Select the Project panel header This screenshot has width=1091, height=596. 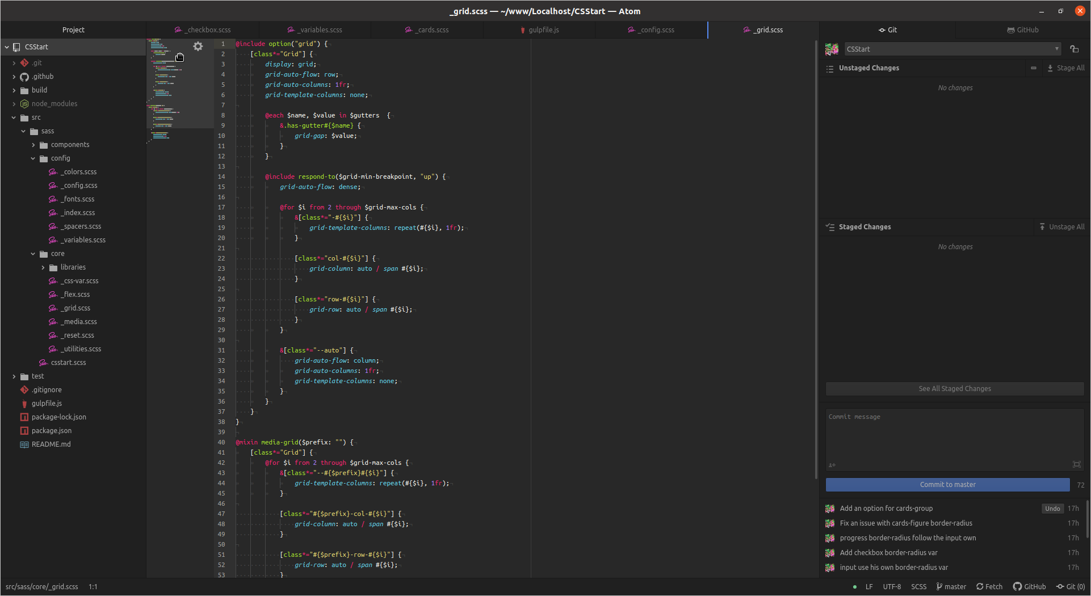[x=73, y=30]
